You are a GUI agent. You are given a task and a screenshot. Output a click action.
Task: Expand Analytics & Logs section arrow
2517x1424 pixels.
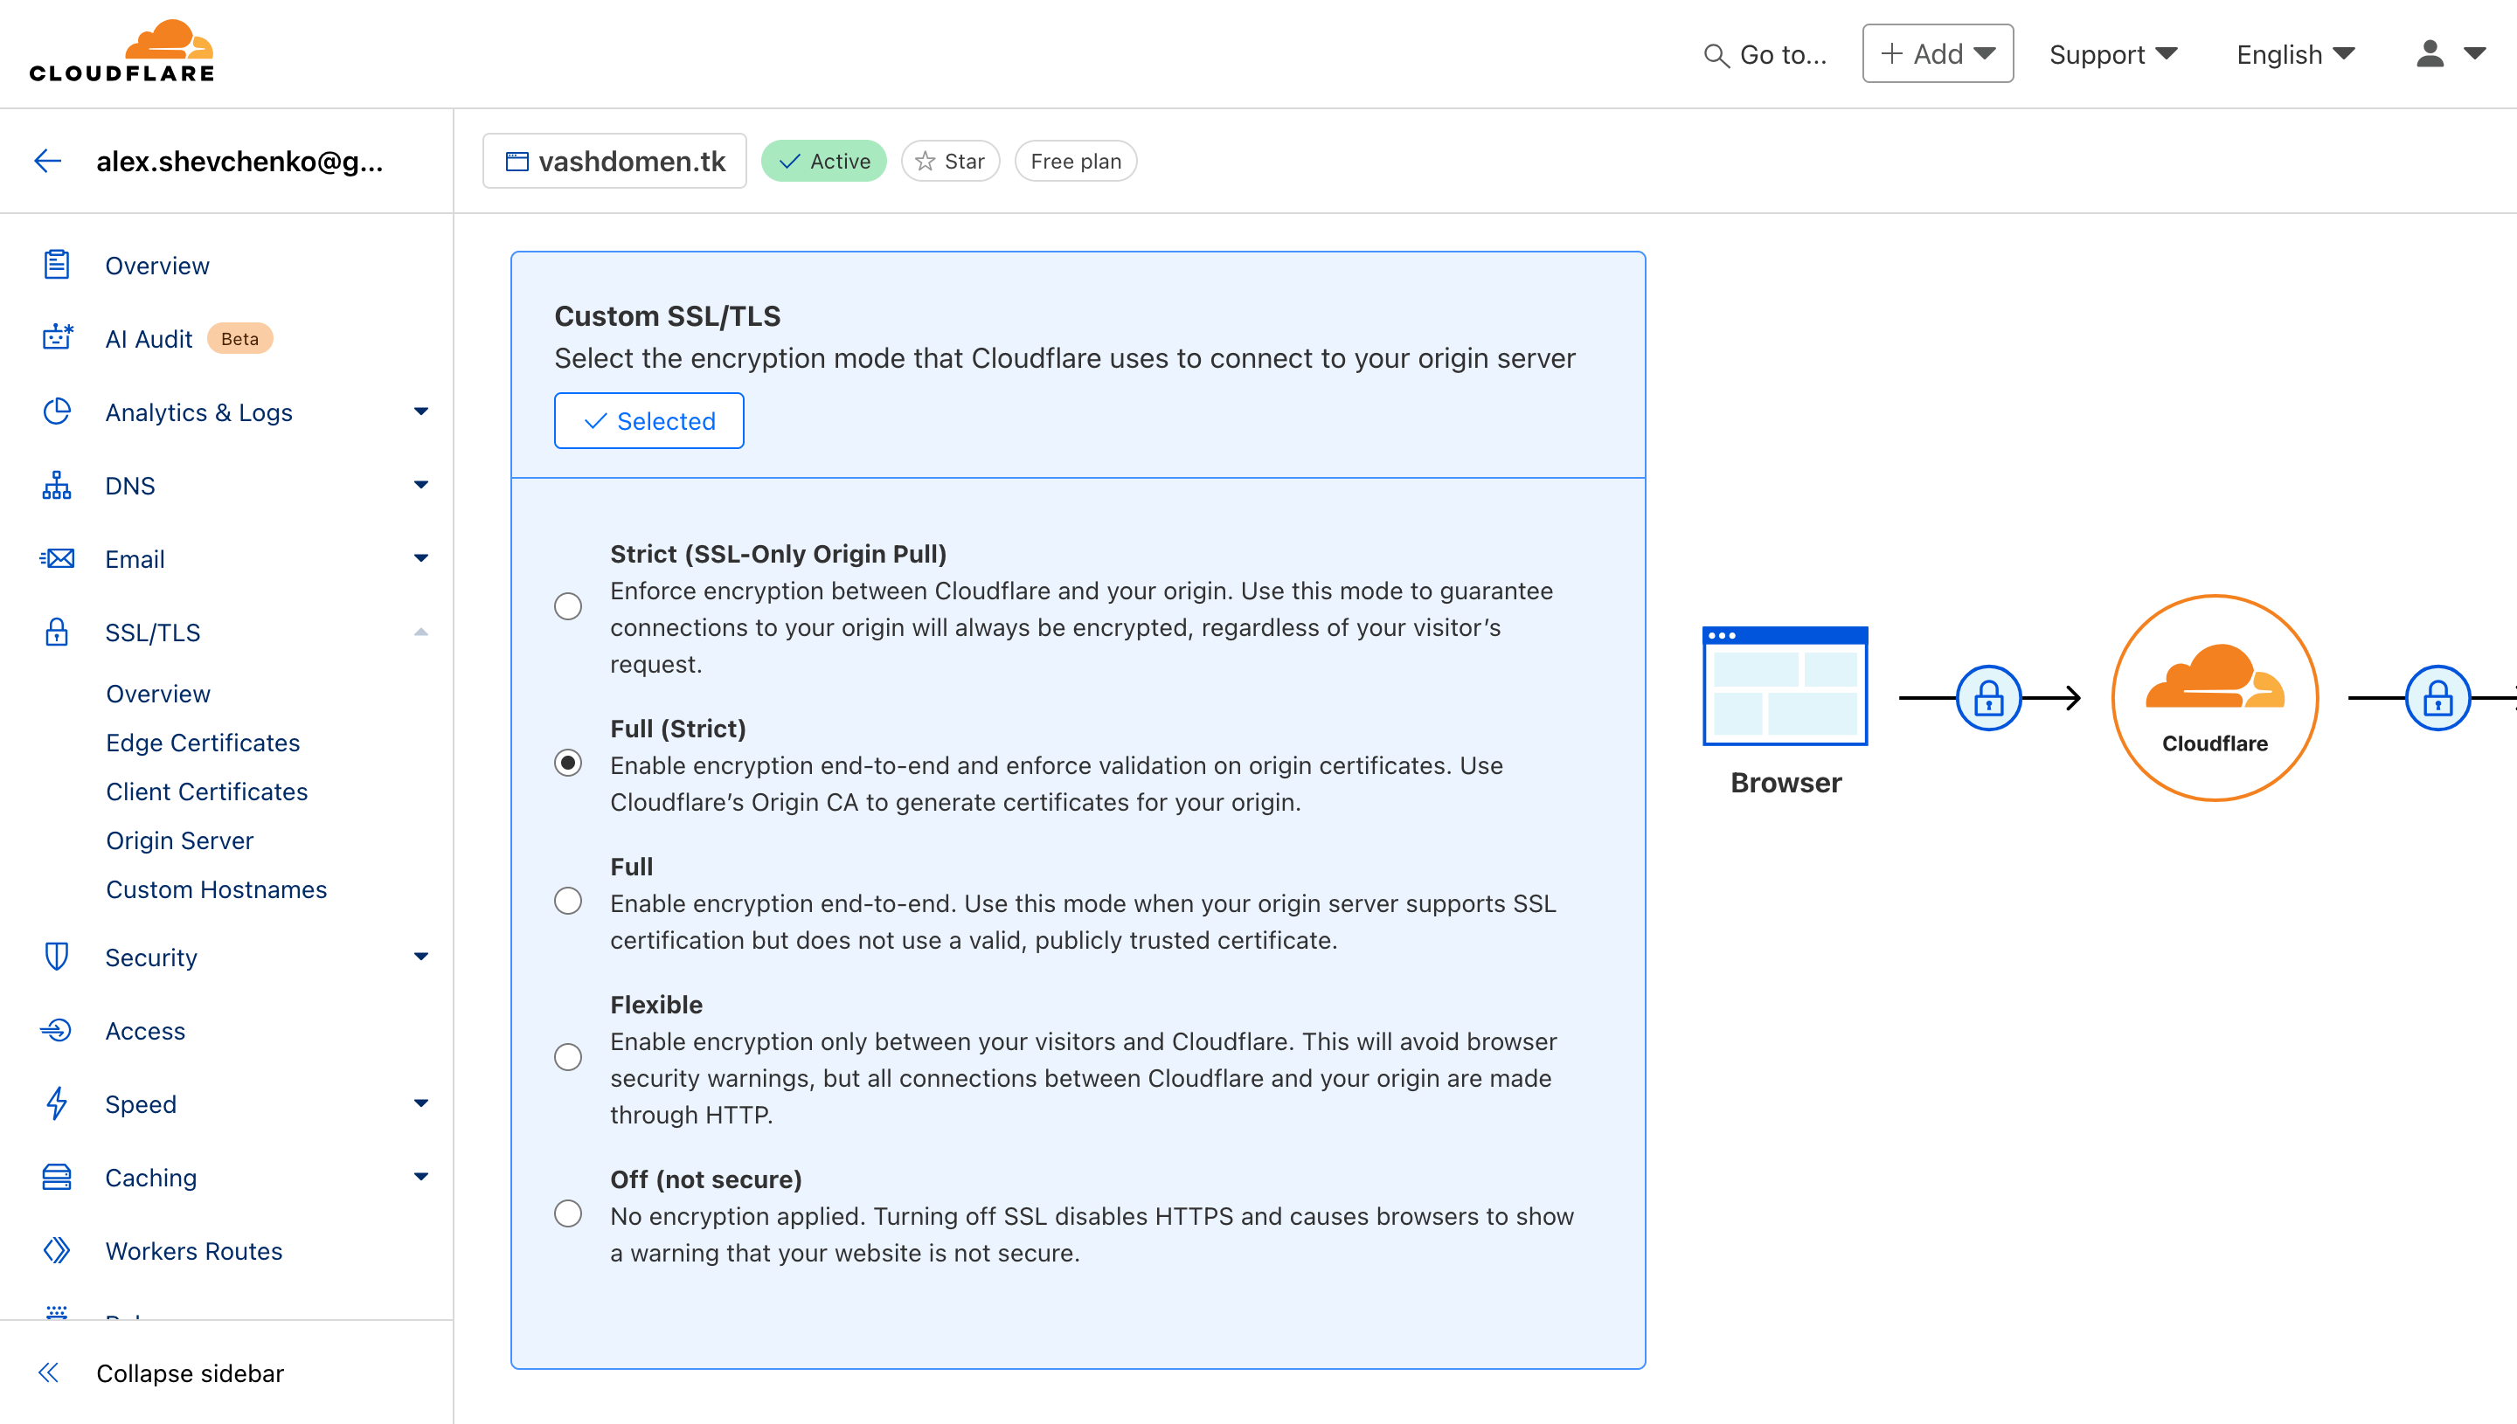420,411
